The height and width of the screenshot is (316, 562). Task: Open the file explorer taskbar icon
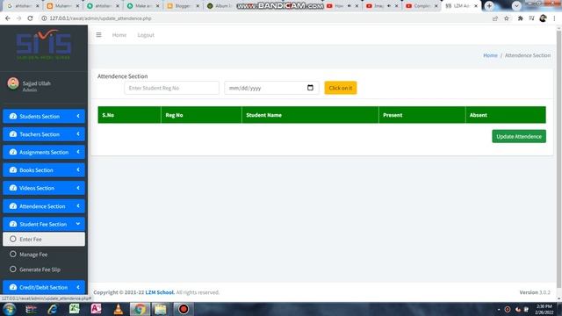point(161,309)
